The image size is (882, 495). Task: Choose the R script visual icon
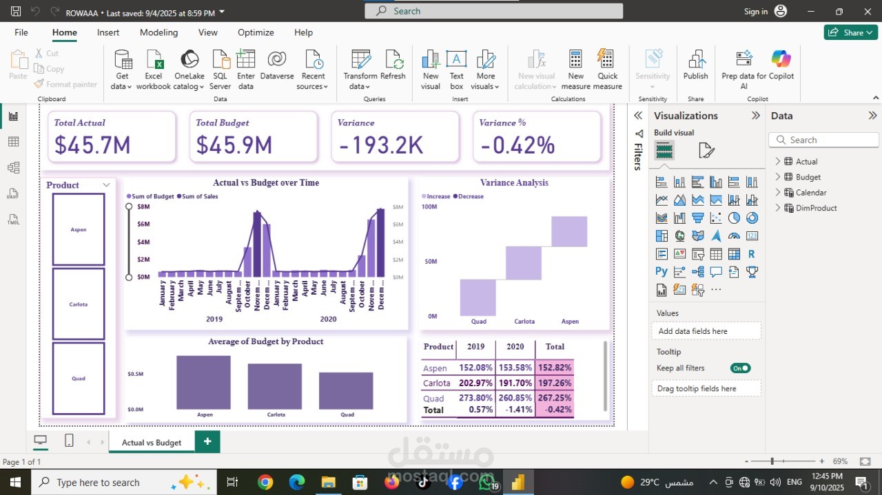pos(752,254)
